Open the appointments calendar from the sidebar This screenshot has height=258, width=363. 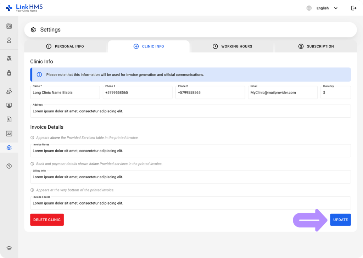9,26
